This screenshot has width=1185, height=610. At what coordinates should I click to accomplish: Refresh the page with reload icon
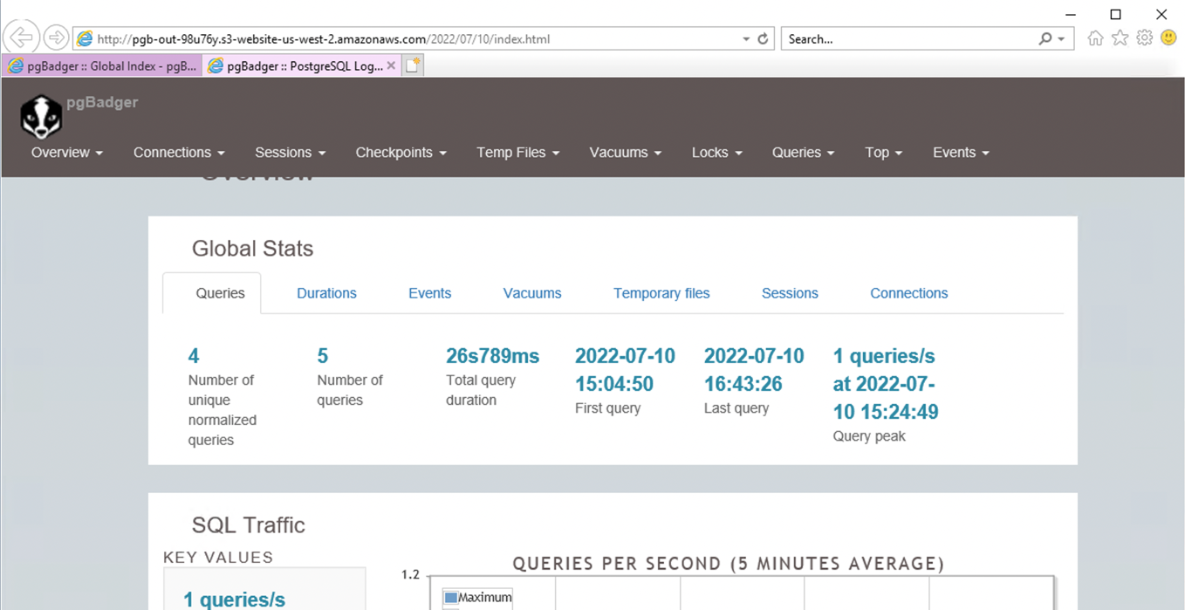tap(763, 39)
